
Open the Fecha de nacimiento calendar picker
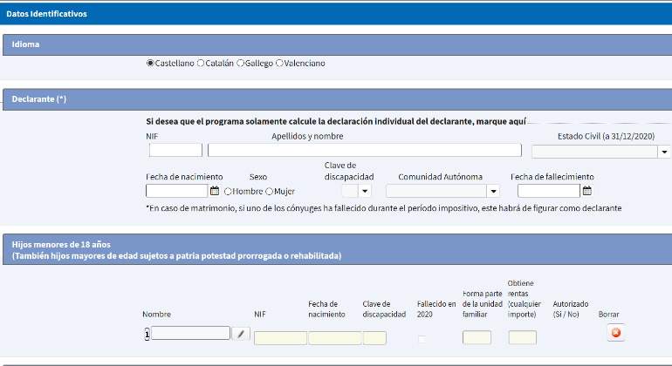(x=215, y=191)
